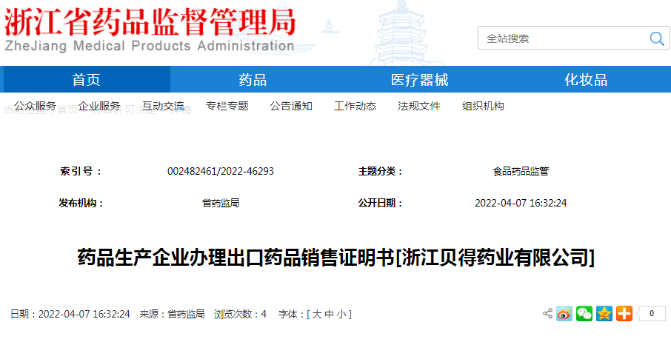Open the 企业服务 submenu item

(x=99, y=106)
